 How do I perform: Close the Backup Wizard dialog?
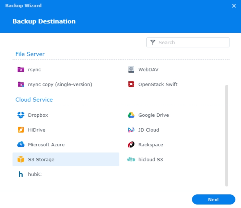234,6
